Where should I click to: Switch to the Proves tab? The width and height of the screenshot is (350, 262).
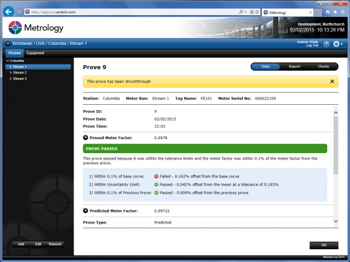click(x=15, y=53)
